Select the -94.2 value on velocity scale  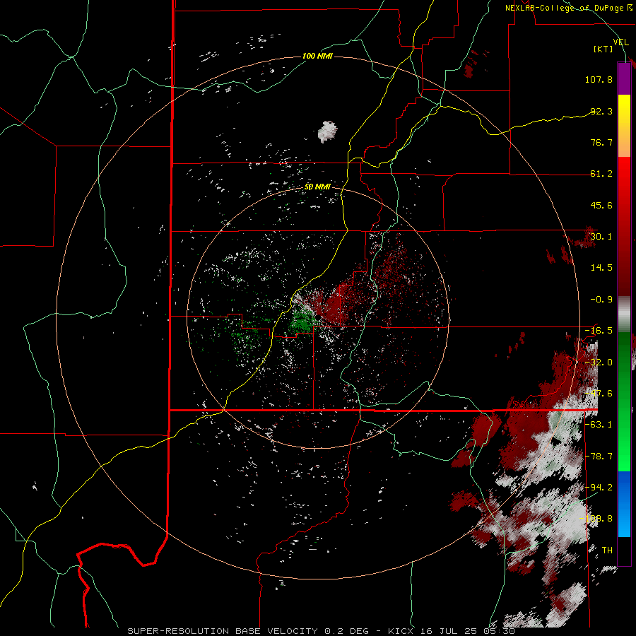pos(599,488)
